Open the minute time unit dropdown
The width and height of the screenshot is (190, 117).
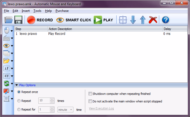pos(66,110)
